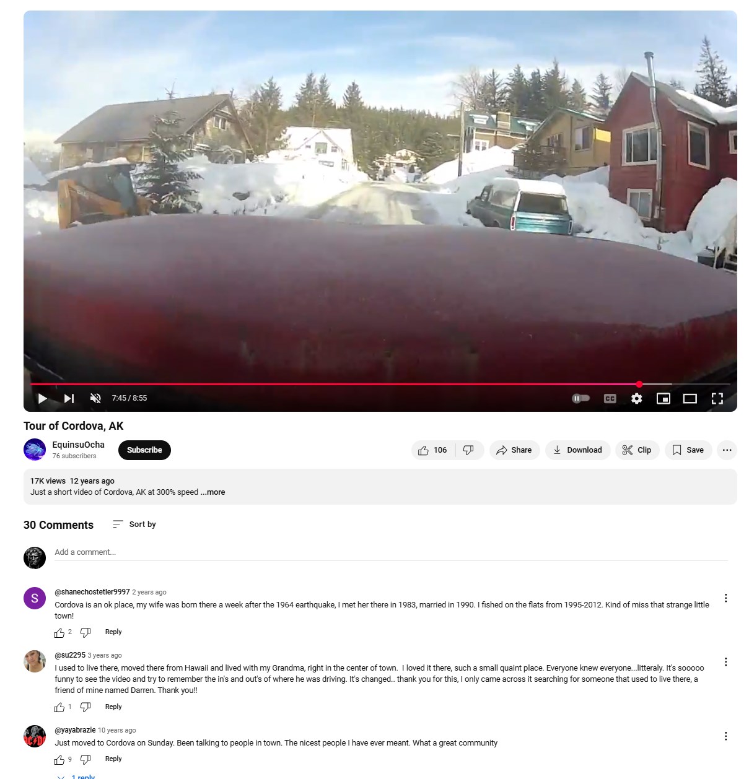Like the video with thumbs up
Image resolution: width=749 pixels, height=779 pixels.
point(433,450)
